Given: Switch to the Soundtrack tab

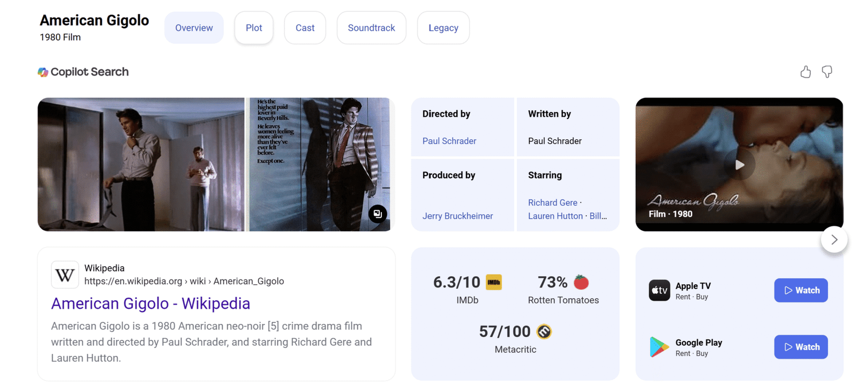Looking at the screenshot, I should [371, 28].
